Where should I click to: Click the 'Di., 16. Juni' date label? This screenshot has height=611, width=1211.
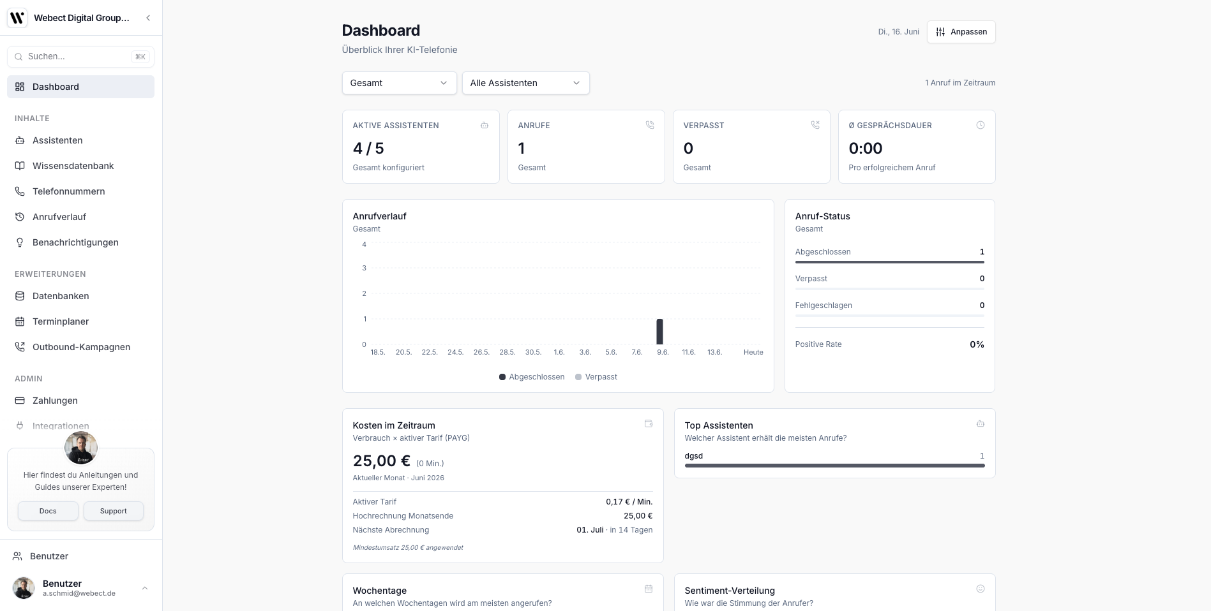[898, 32]
